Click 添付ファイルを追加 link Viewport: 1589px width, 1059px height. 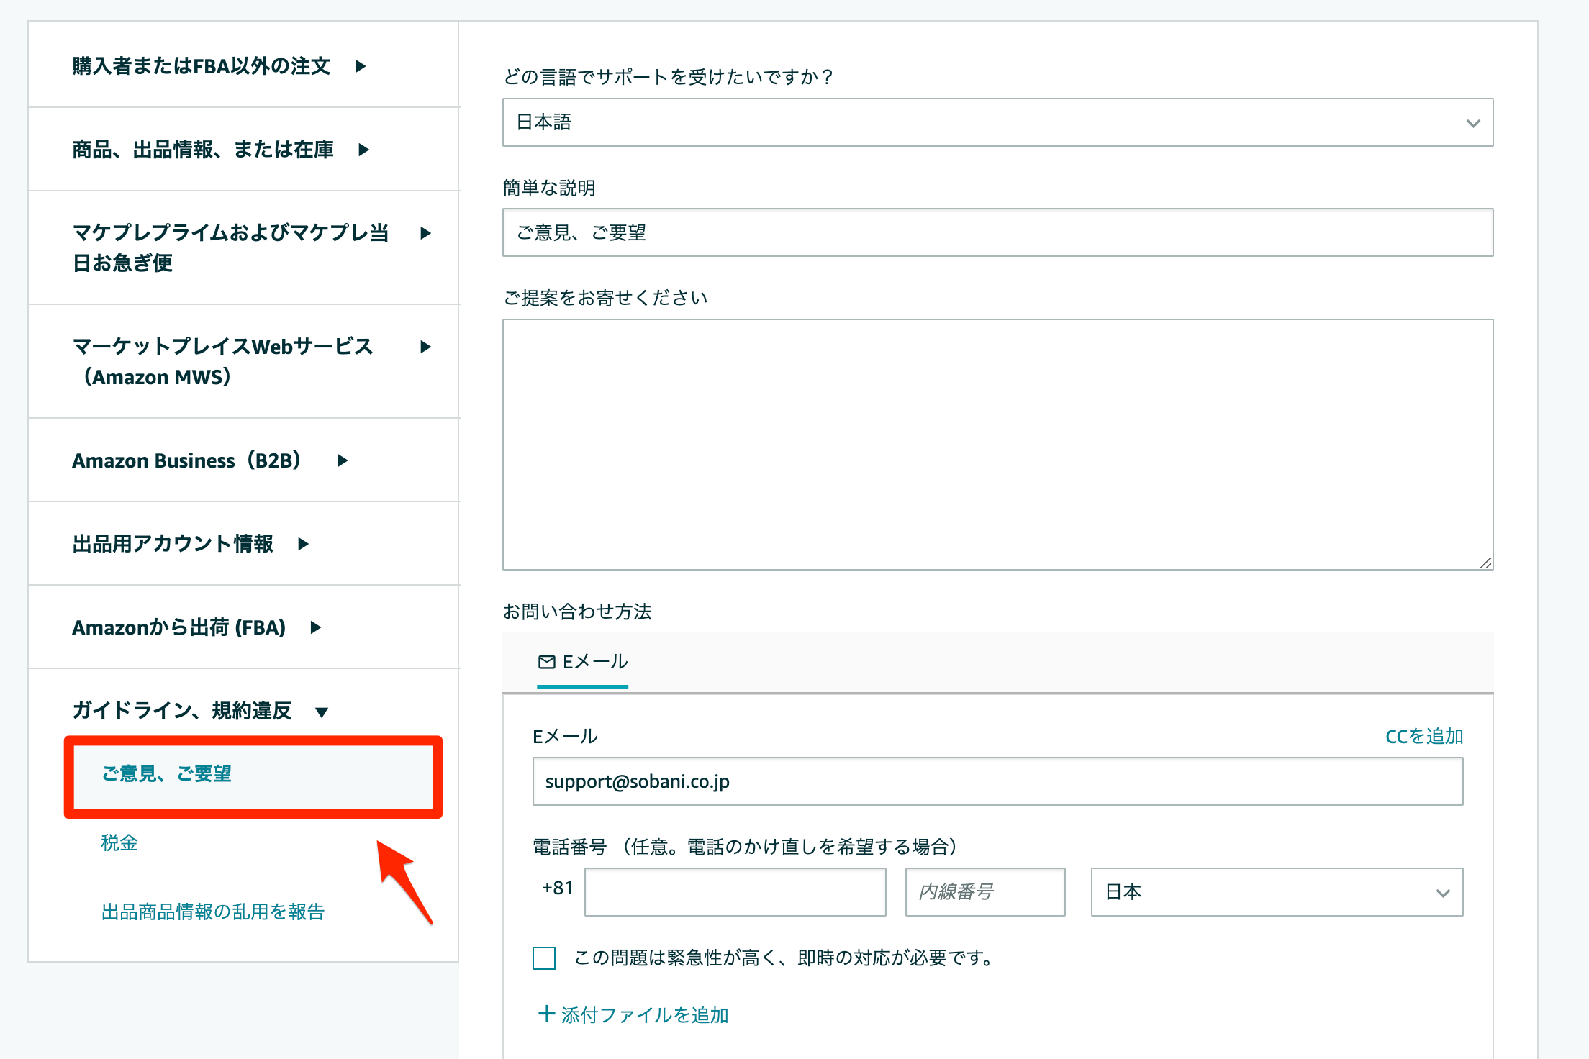pos(645,1015)
